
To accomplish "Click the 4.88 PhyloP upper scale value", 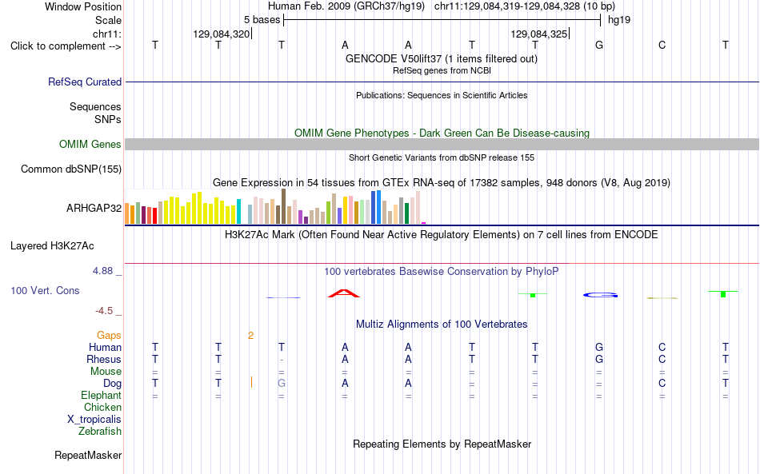I will coord(102,271).
